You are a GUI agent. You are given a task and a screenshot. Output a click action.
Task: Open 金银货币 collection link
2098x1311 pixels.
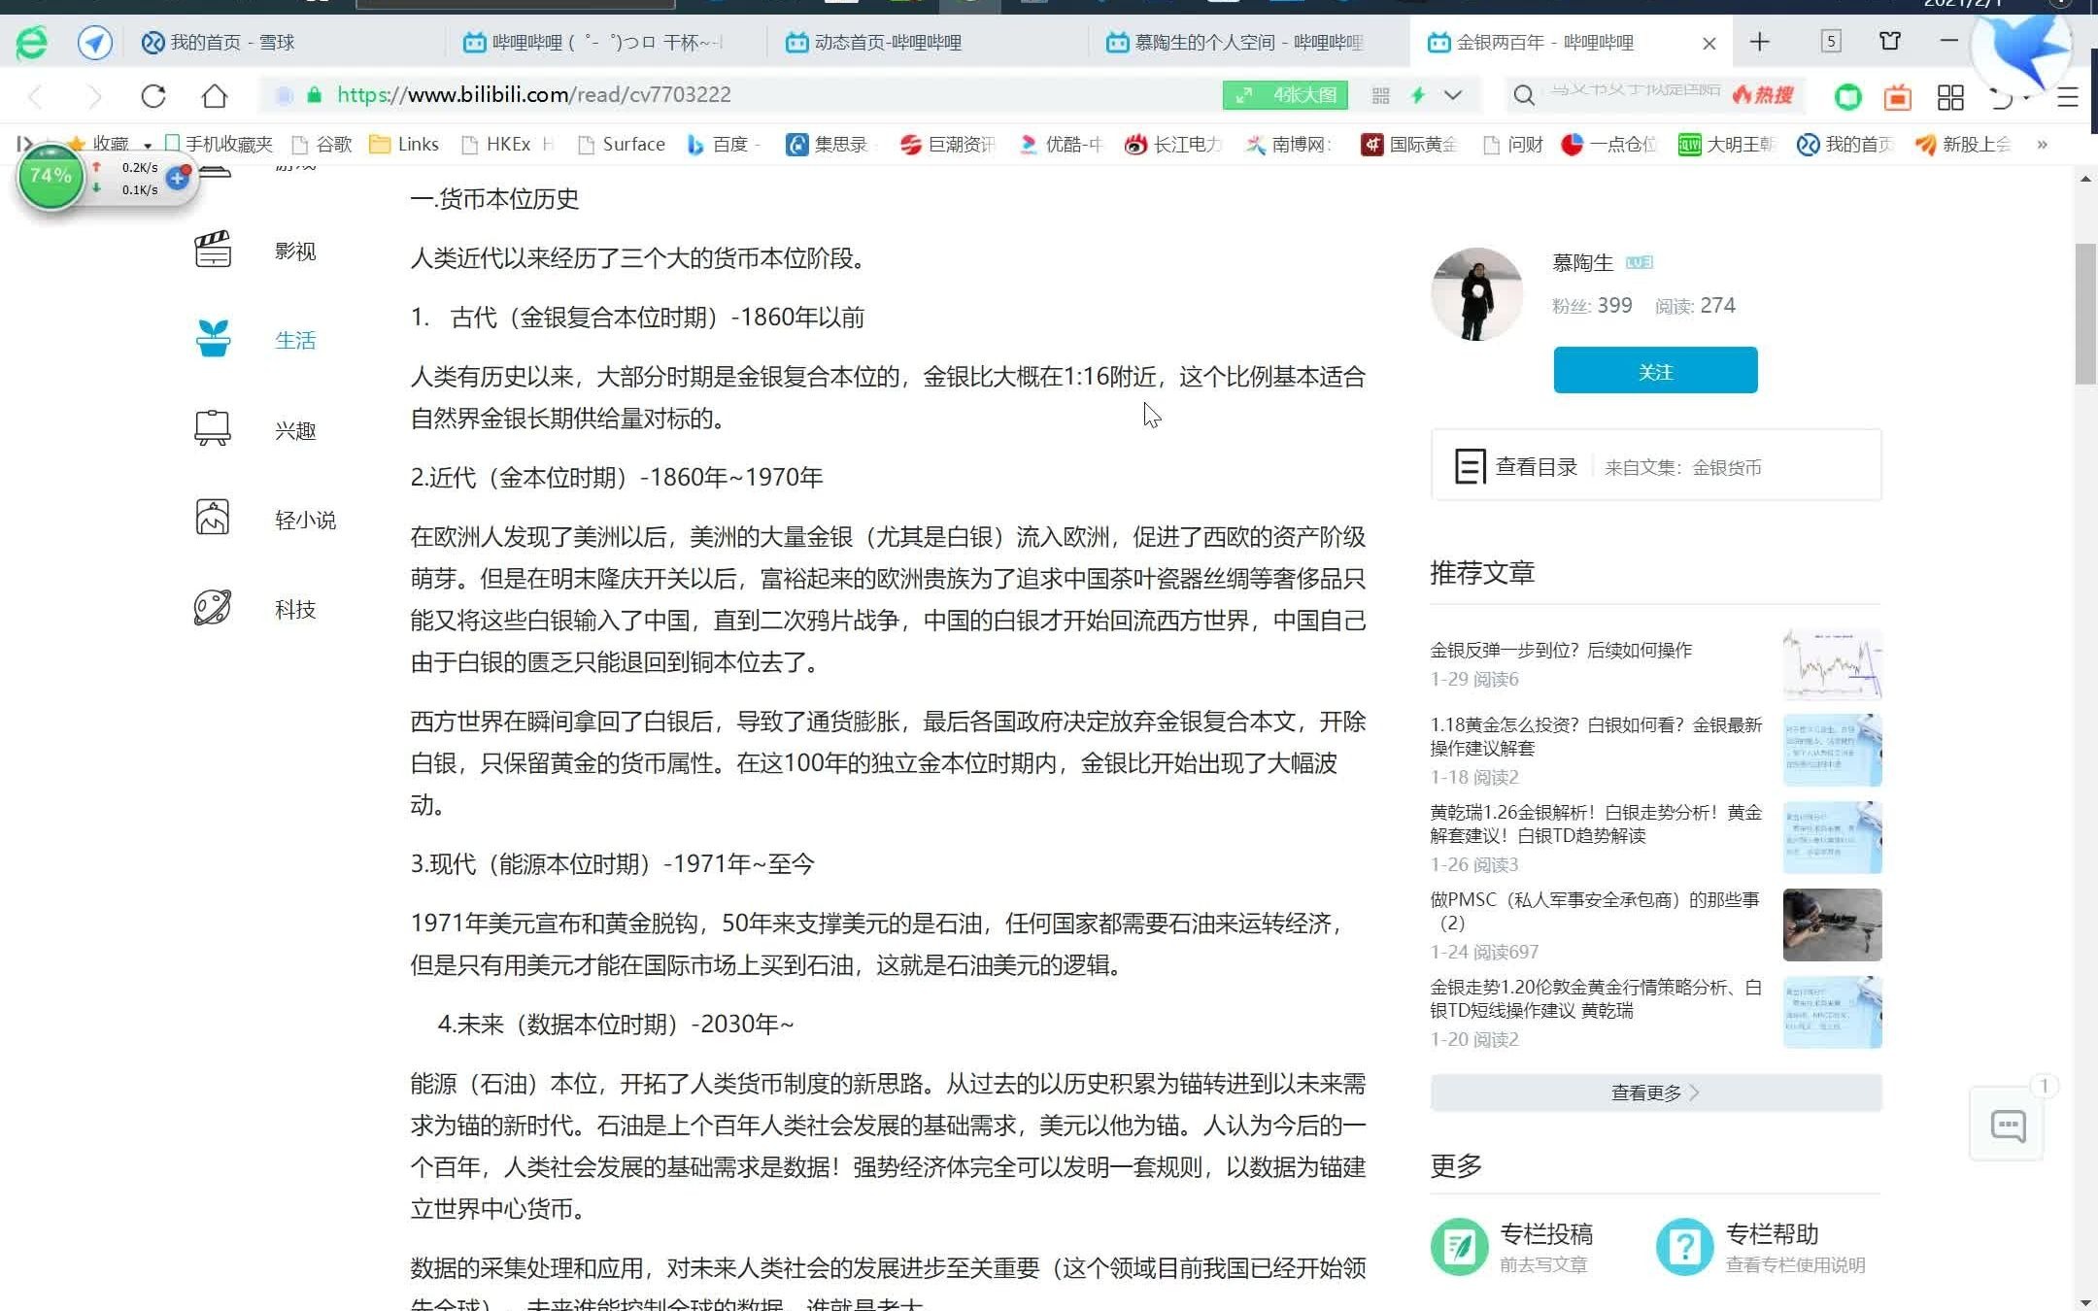1726,467
